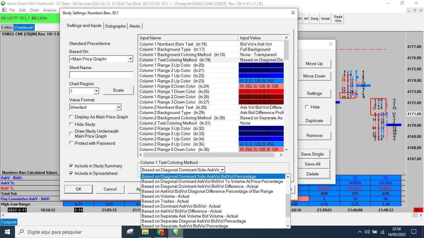Click the Chrome icon in taskbar
The height and width of the screenshot is (238, 424).
160,231
